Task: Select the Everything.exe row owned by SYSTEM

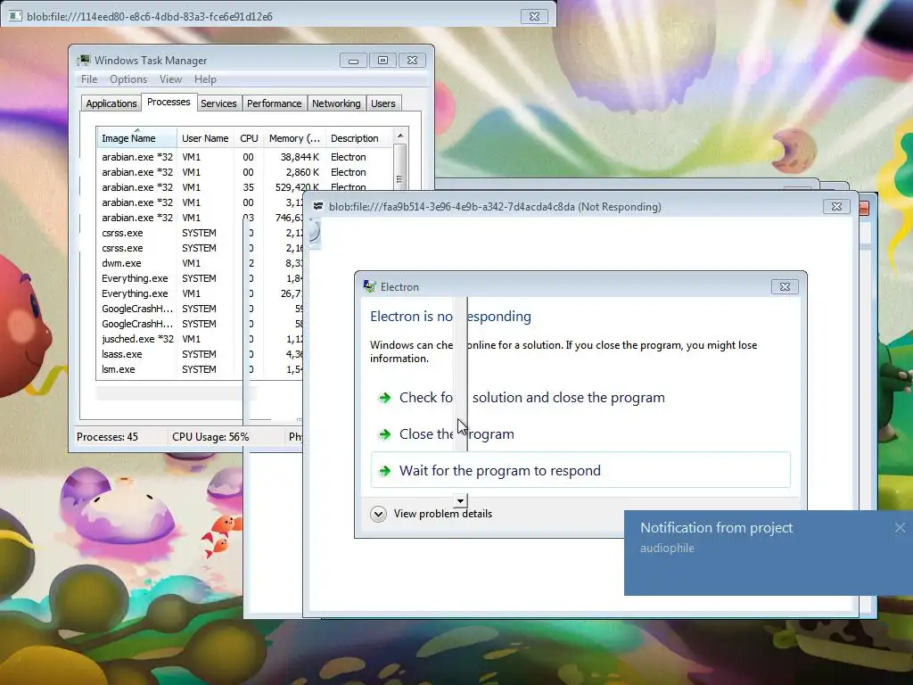Action: click(199, 278)
